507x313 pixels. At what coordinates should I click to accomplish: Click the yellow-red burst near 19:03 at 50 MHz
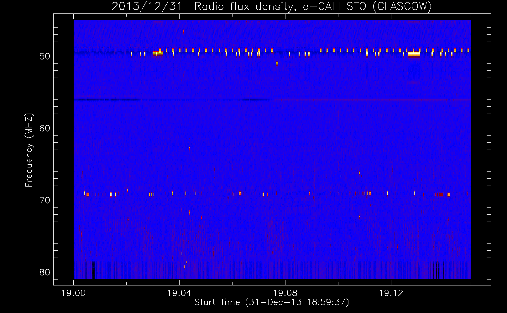(x=158, y=53)
